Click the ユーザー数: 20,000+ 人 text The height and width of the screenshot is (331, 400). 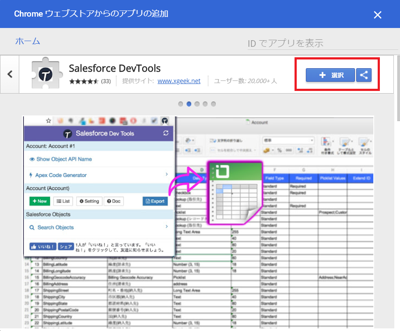[x=245, y=81]
